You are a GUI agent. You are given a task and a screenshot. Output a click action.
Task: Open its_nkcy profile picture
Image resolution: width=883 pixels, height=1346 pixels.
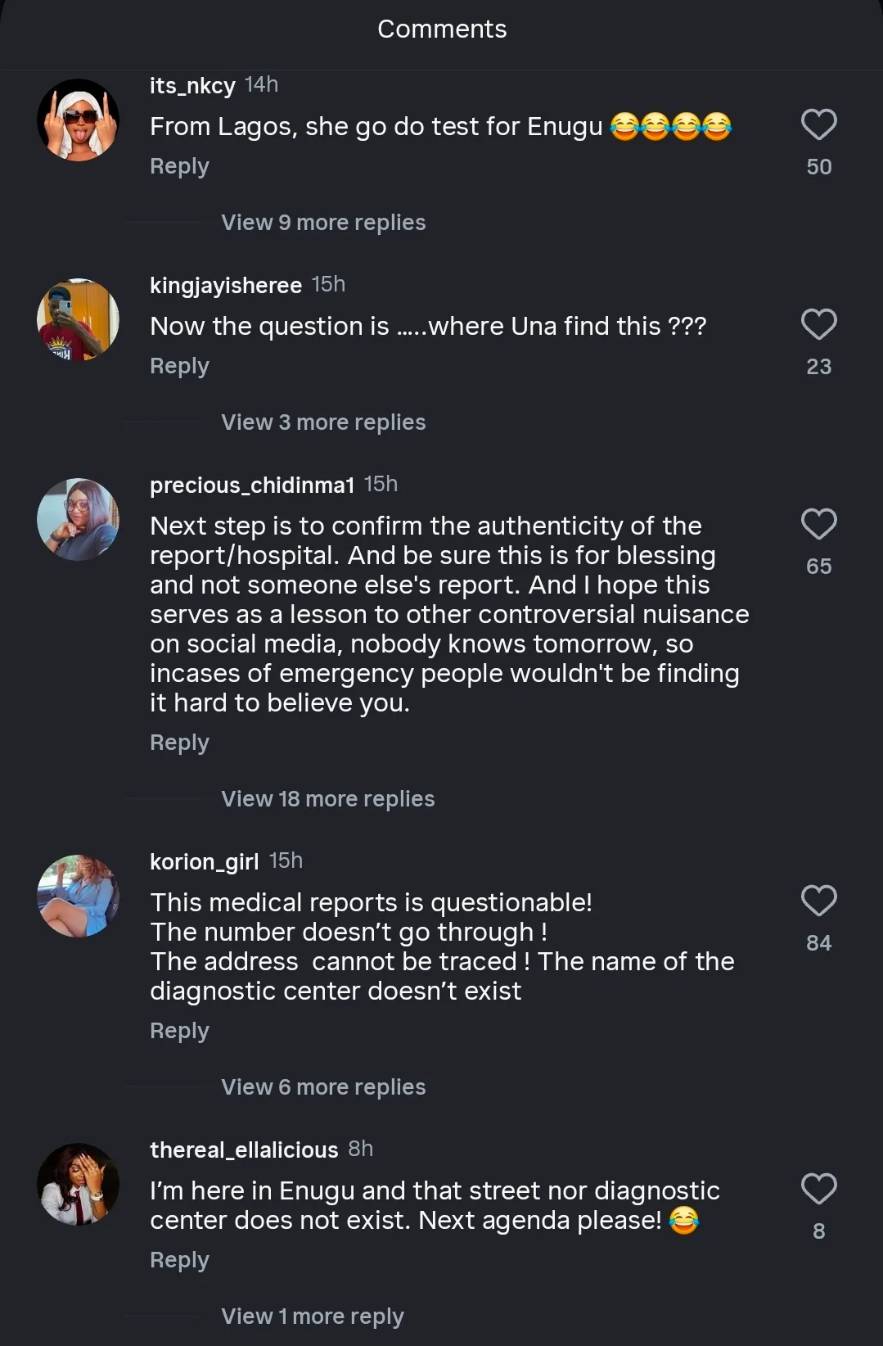79,120
